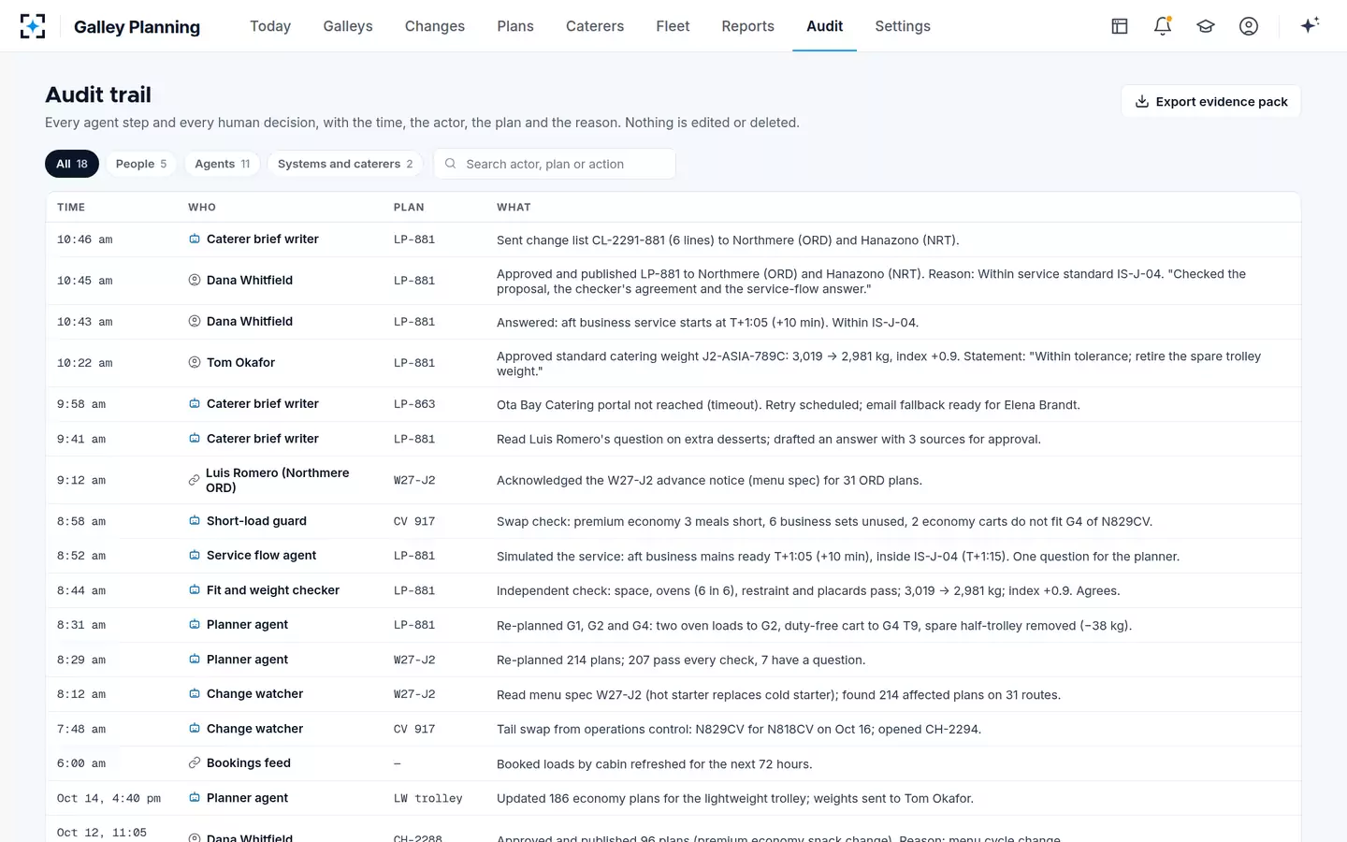Open the Galleys tab
This screenshot has height=842, width=1347.
pyautogui.click(x=348, y=26)
